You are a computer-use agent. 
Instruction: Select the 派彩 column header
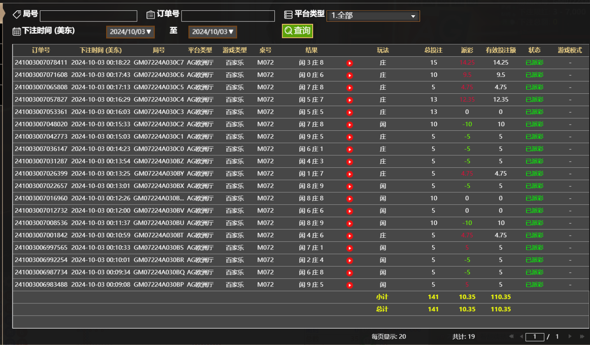(467, 50)
